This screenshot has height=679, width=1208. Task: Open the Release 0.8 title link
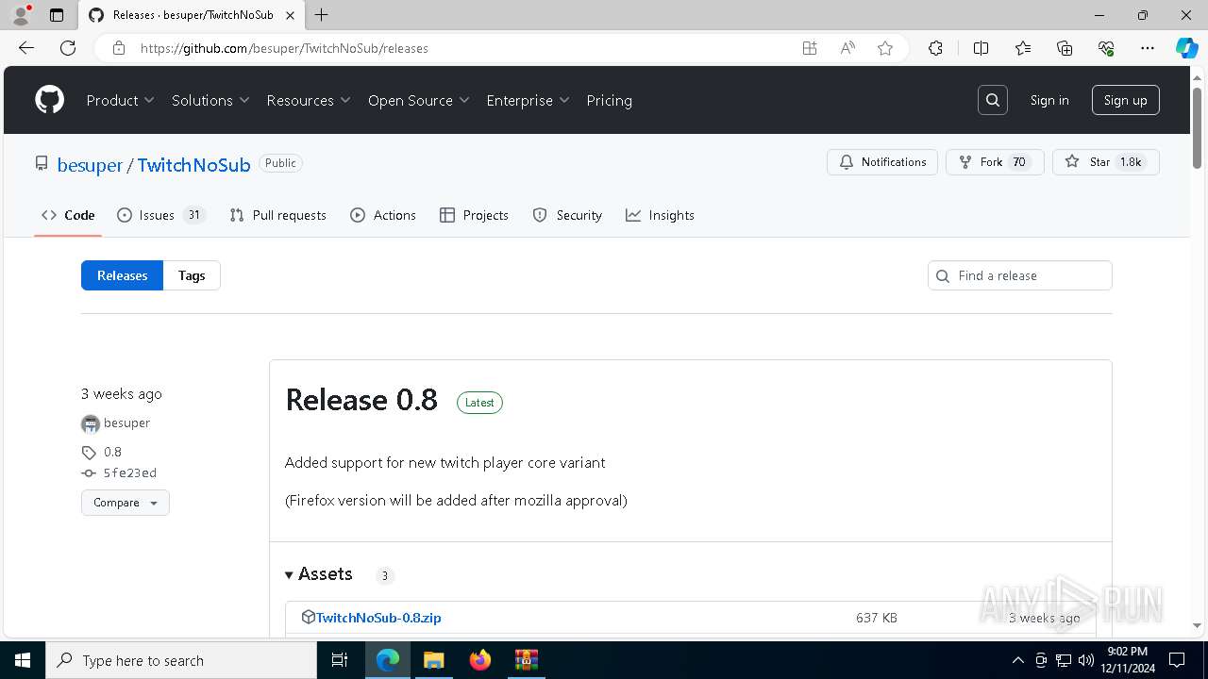tap(361, 400)
